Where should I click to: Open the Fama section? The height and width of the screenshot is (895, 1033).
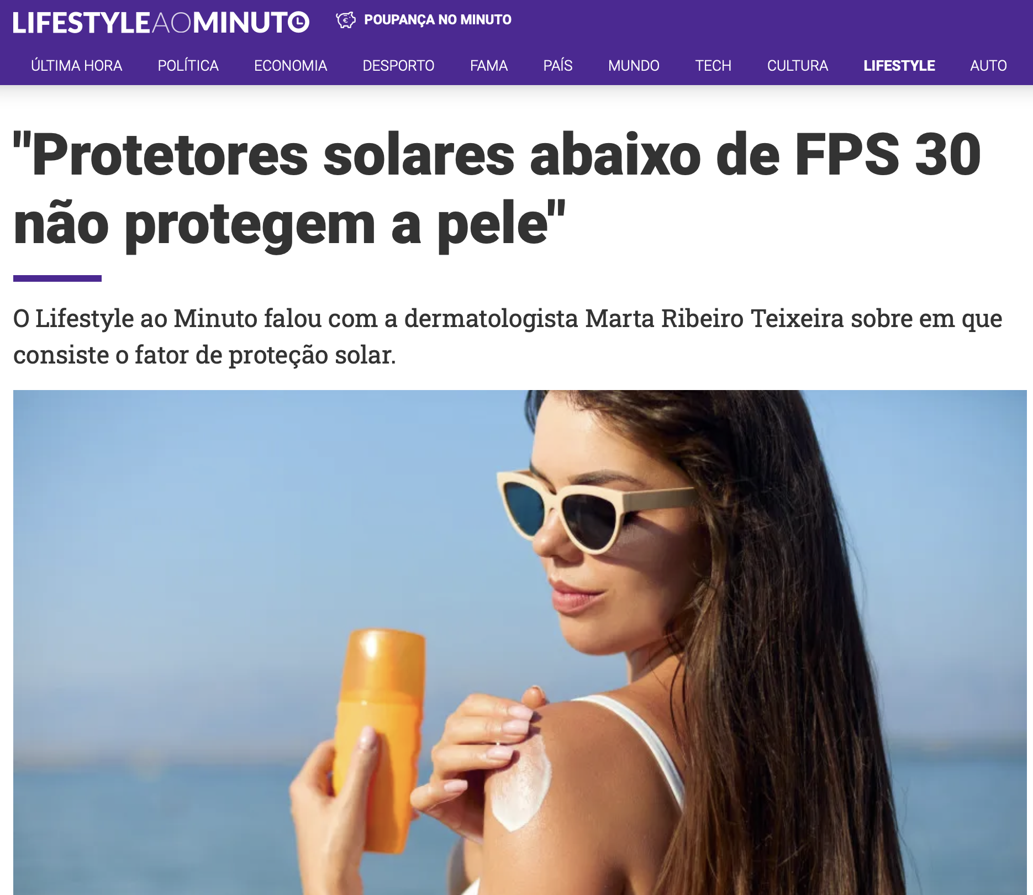[489, 66]
